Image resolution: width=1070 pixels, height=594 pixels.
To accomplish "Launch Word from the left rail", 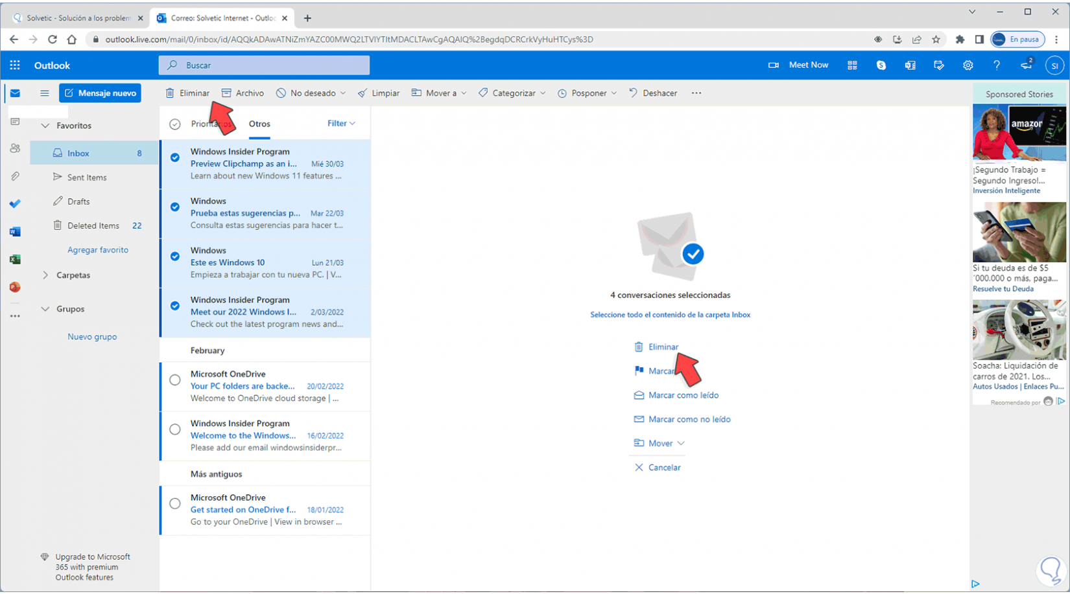I will [15, 231].
